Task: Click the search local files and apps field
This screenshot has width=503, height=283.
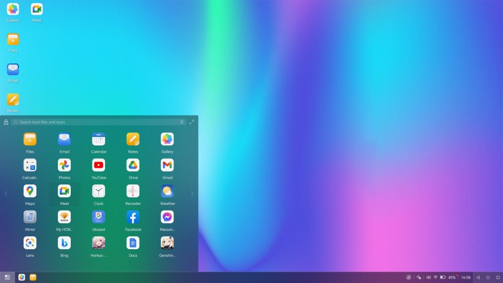Action: point(98,122)
